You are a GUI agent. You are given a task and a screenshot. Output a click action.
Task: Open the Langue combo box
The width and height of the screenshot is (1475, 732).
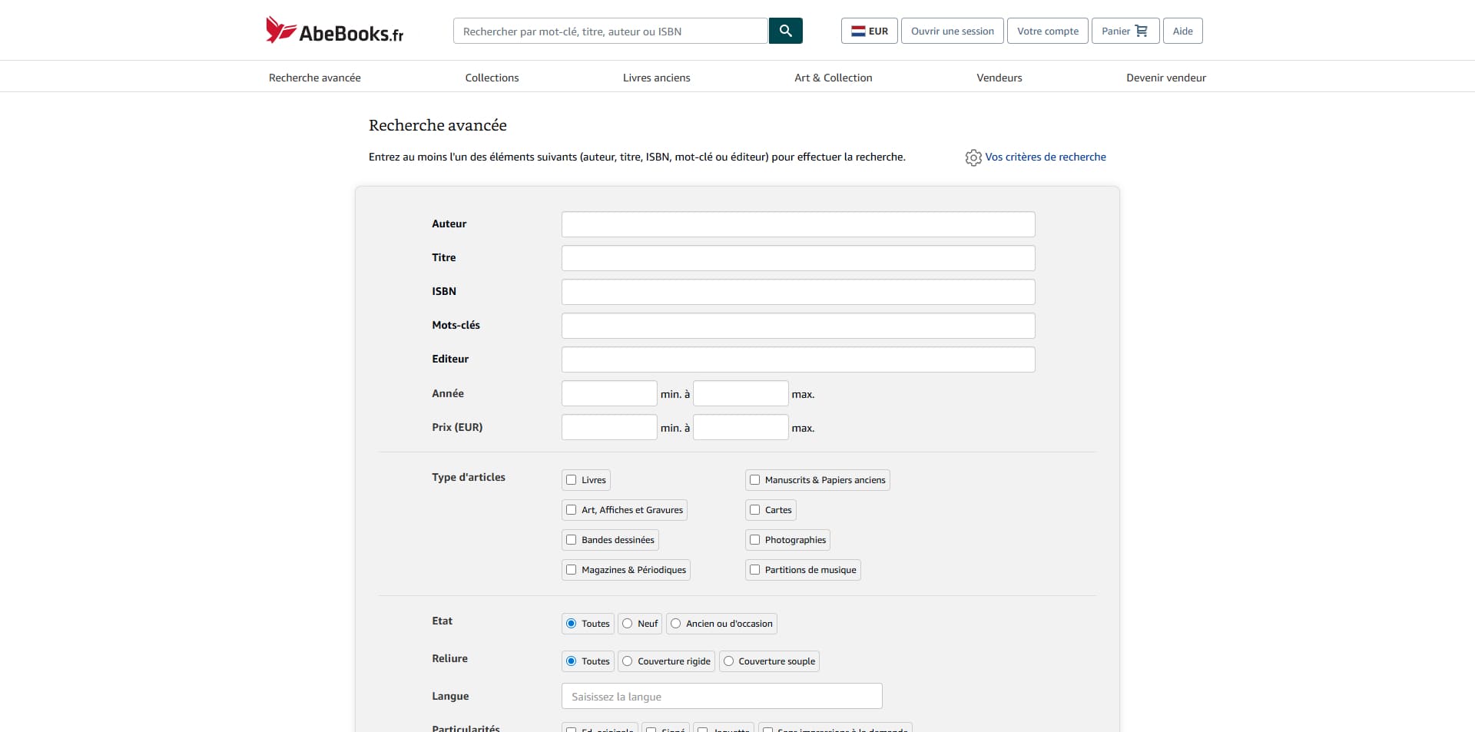(x=722, y=696)
